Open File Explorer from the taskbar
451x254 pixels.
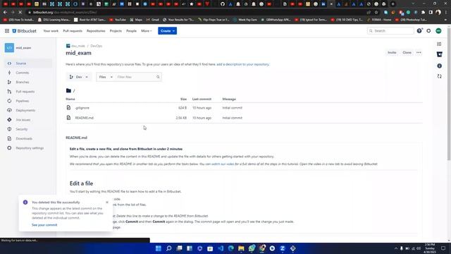[x=241, y=248]
